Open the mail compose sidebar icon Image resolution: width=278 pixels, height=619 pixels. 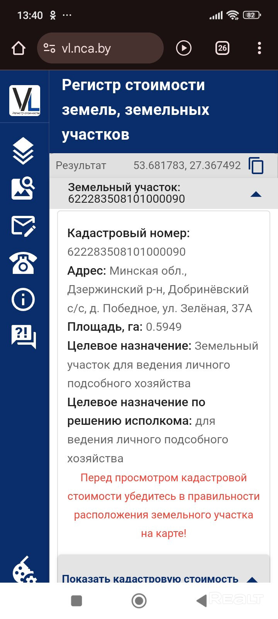click(23, 226)
